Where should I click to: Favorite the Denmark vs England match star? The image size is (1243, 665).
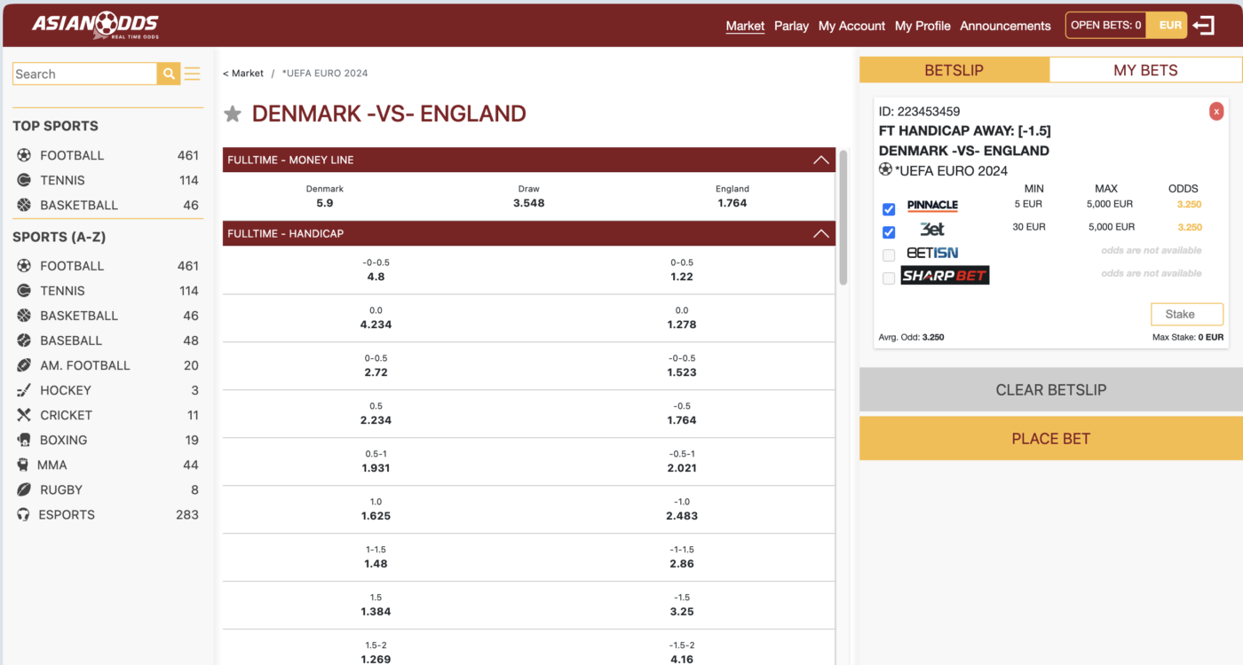tap(233, 113)
